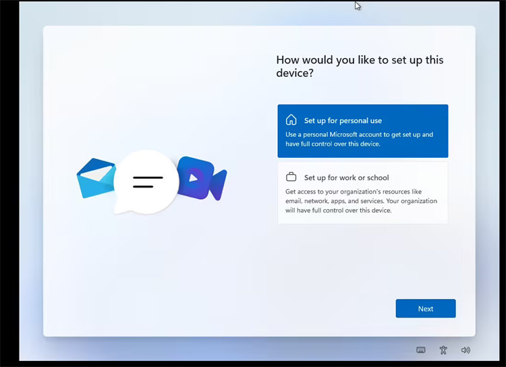The height and width of the screenshot is (367, 506).
Task: Open the on-screen keyboard icon
Action: click(421, 350)
